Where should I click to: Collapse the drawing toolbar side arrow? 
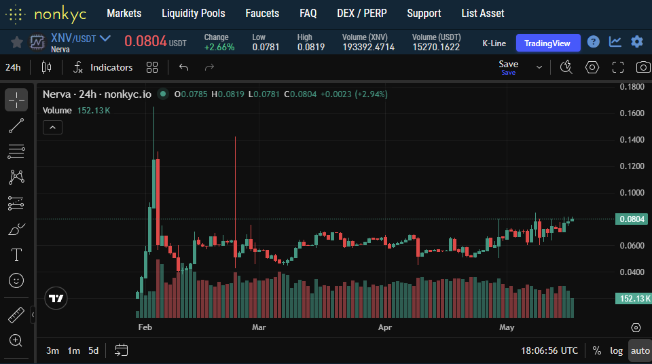[x=33, y=315]
